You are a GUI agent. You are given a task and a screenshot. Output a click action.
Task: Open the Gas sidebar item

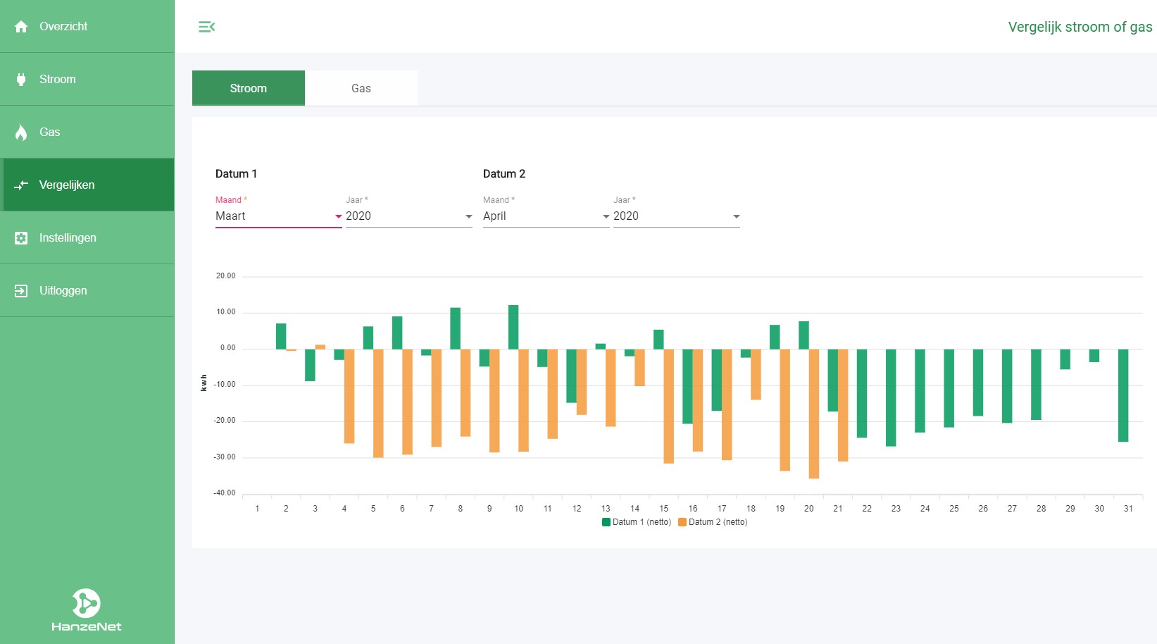pos(87,132)
